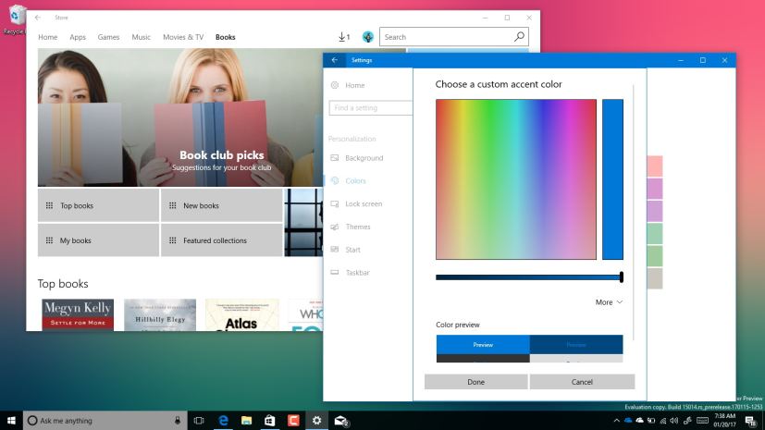Image resolution: width=765 pixels, height=430 pixels.
Task: Switch to the Store Apps tab
Action: [x=78, y=37]
